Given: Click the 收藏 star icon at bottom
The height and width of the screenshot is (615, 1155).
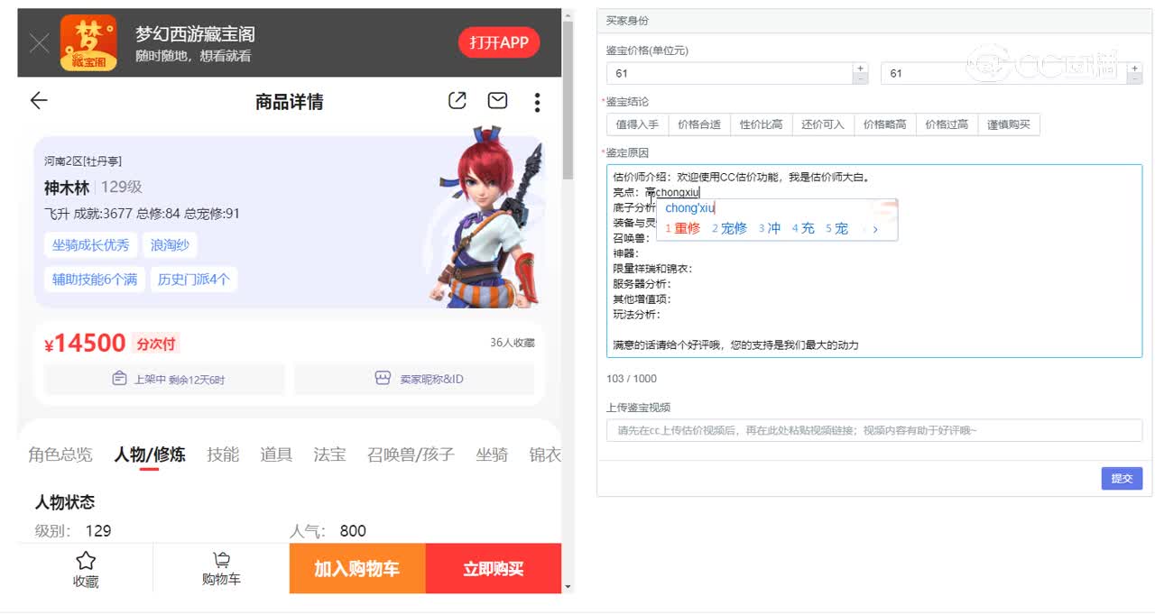Looking at the screenshot, I should click(85, 561).
